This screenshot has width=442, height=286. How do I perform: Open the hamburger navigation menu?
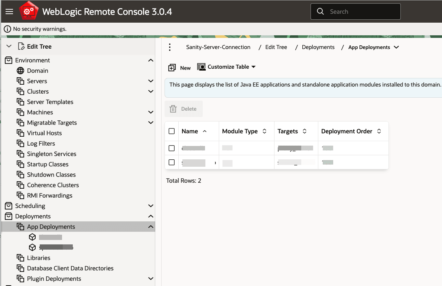tap(9, 12)
